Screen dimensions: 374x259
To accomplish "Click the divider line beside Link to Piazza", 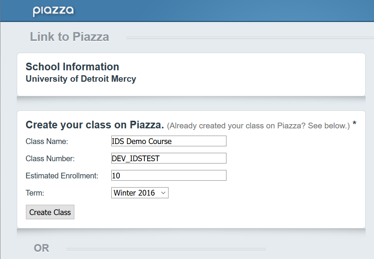I will click(x=250, y=38).
